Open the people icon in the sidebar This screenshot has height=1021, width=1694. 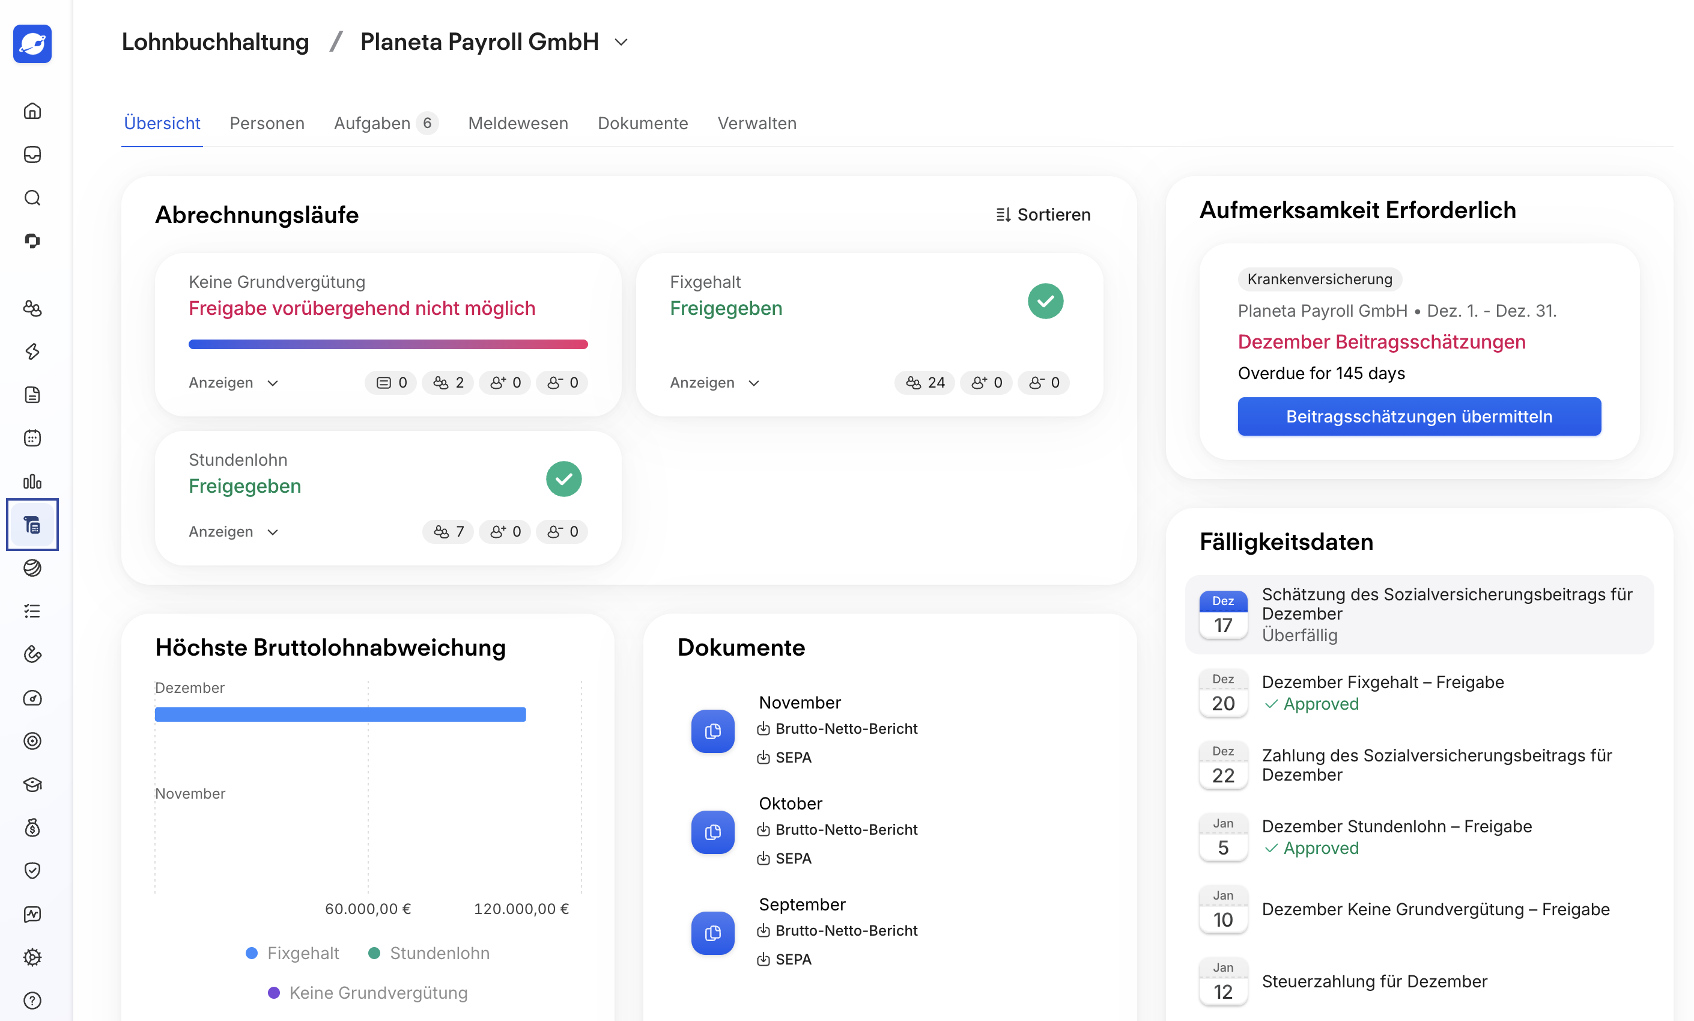pyautogui.click(x=32, y=308)
